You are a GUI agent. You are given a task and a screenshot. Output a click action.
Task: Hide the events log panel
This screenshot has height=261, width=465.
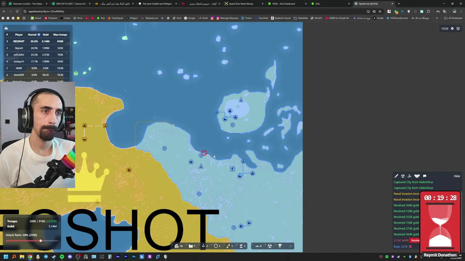tap(457, 176)
